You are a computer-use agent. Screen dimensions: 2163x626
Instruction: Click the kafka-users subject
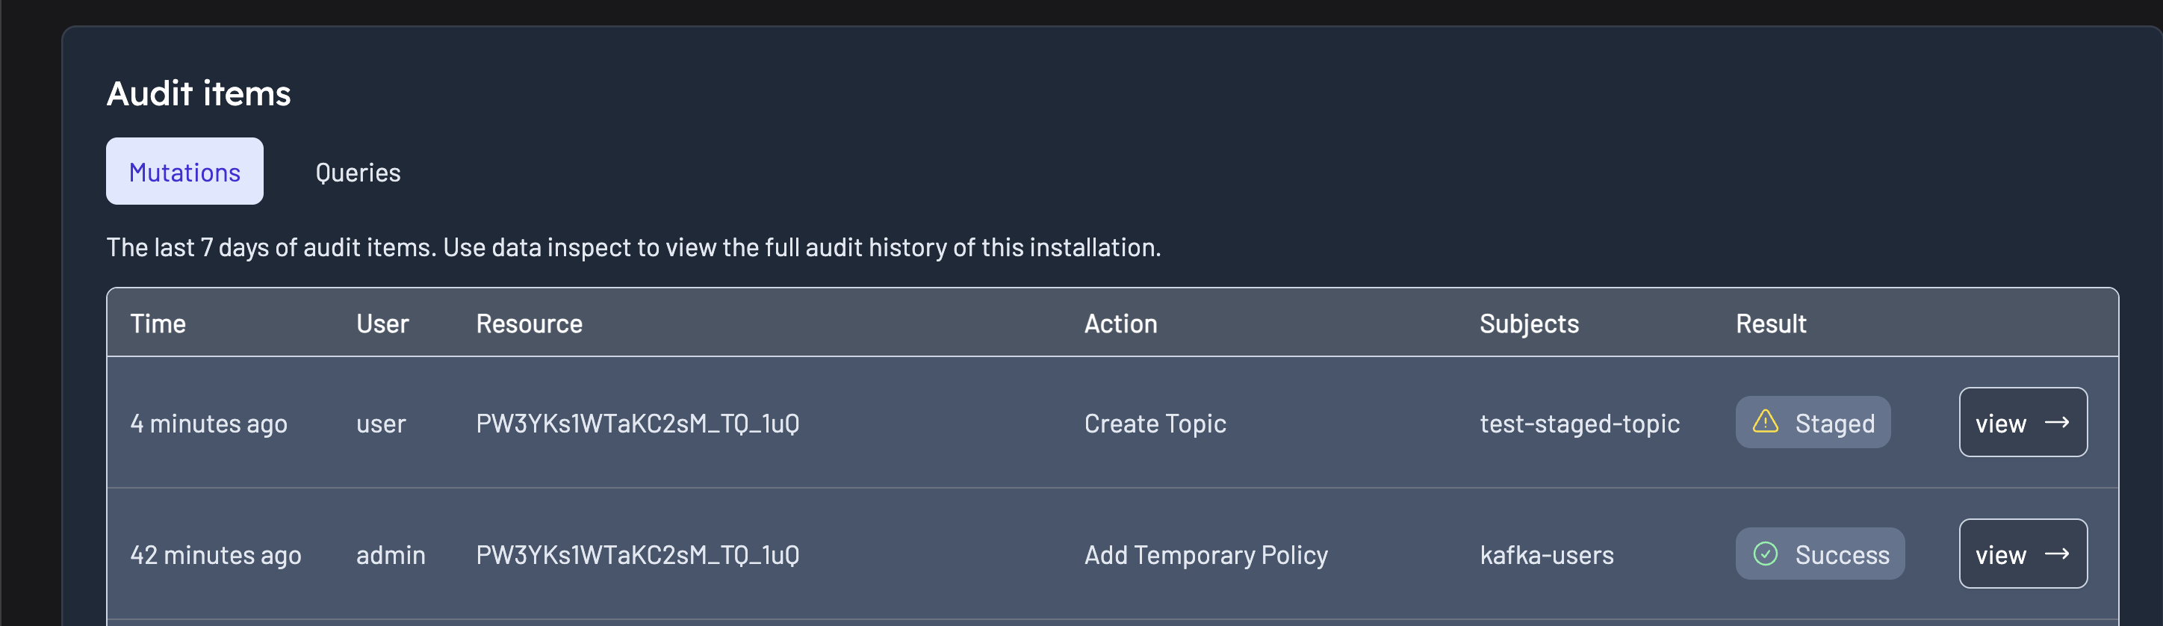1546,554
